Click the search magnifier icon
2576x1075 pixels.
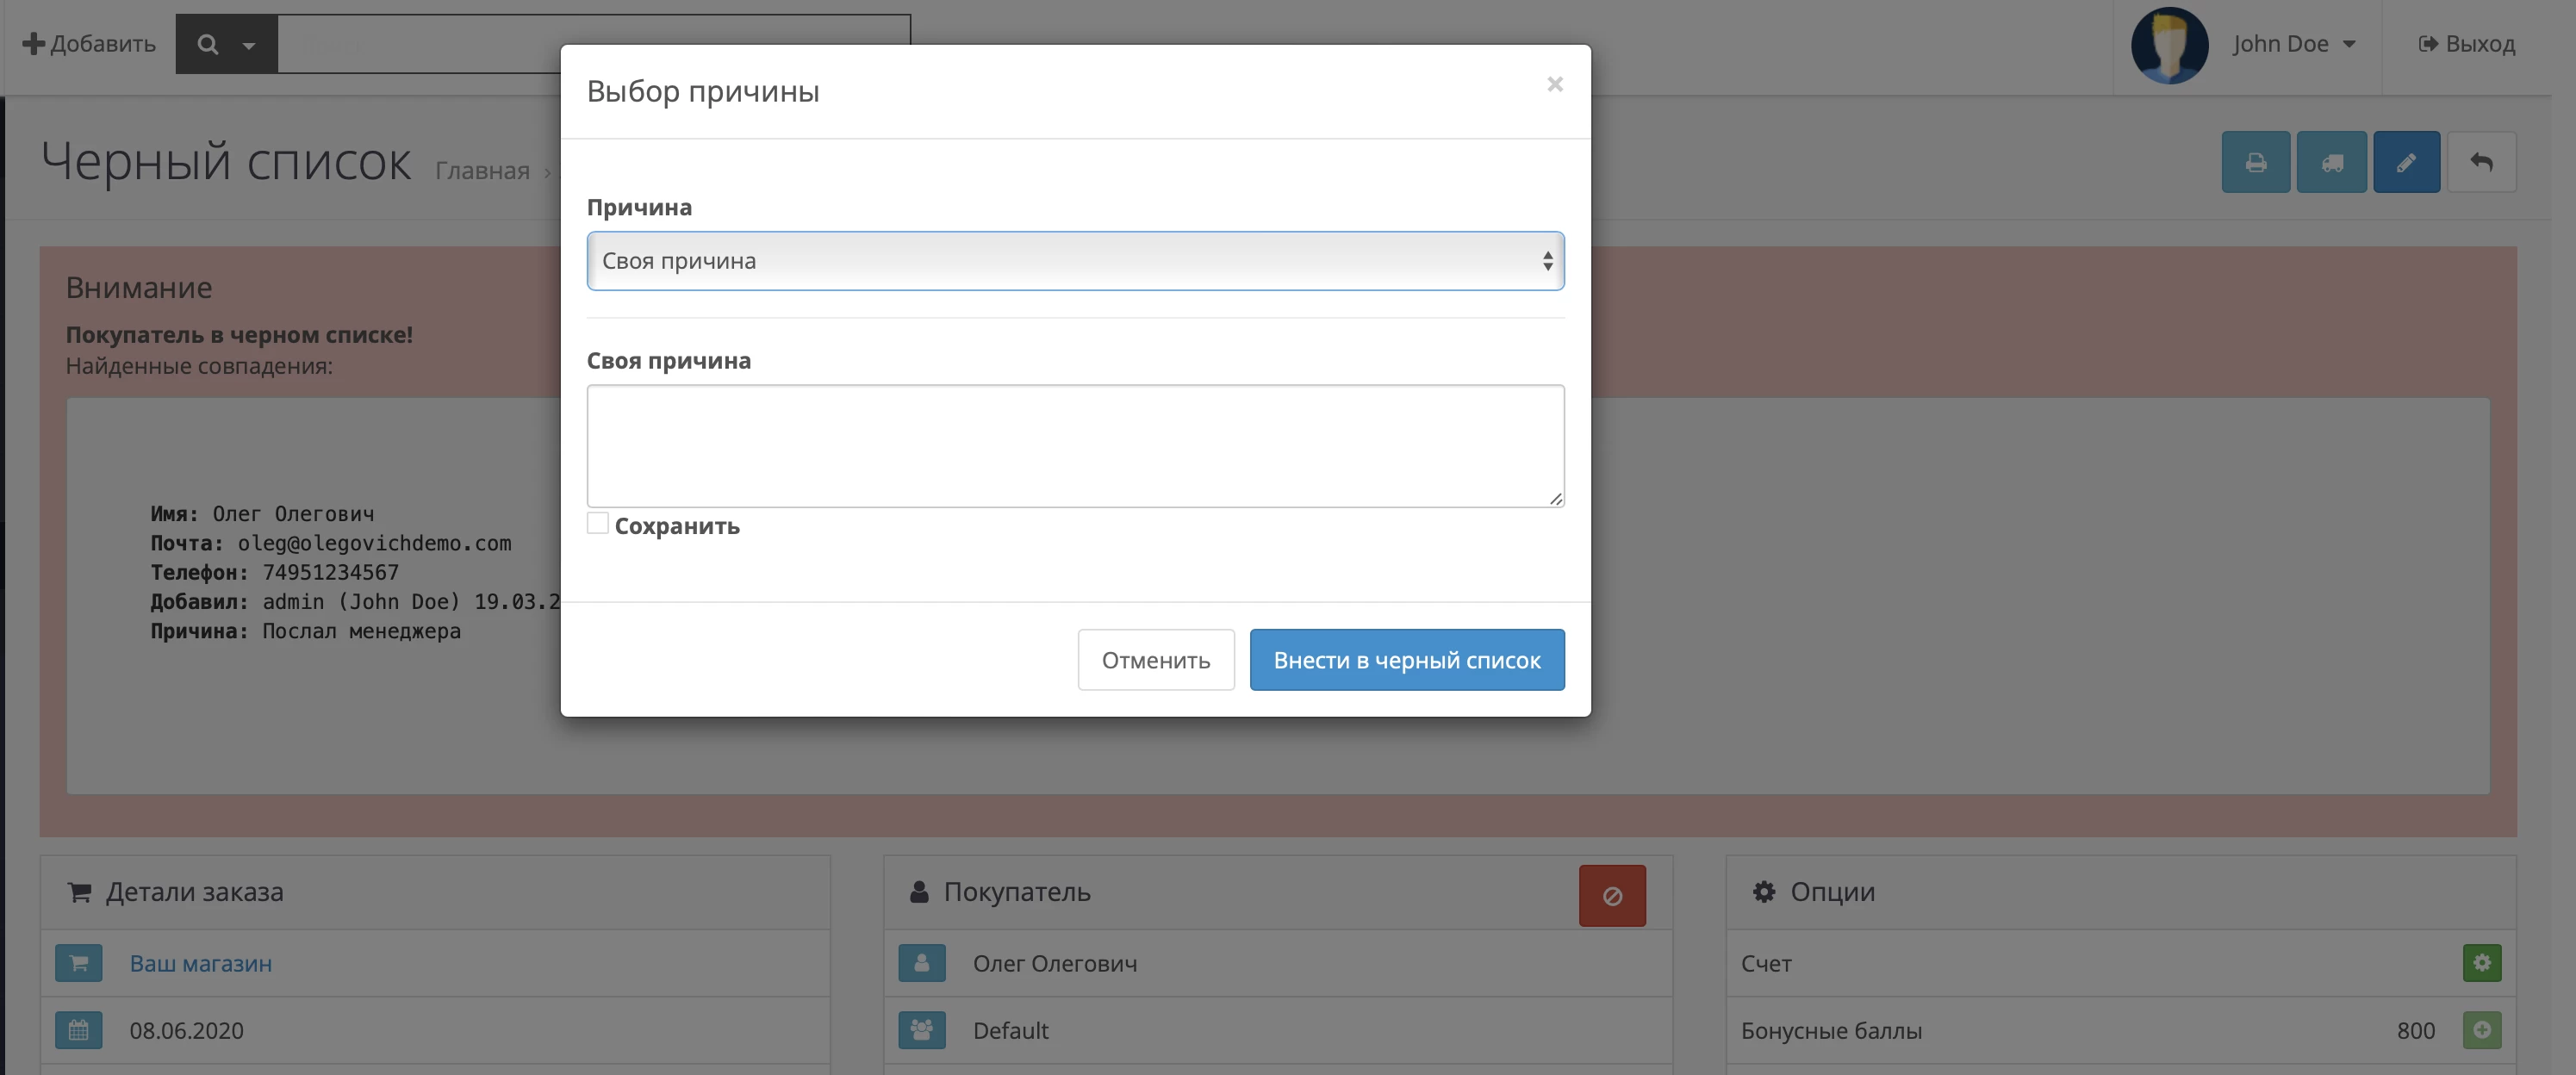pyautogui.click(x=208, y=44)
